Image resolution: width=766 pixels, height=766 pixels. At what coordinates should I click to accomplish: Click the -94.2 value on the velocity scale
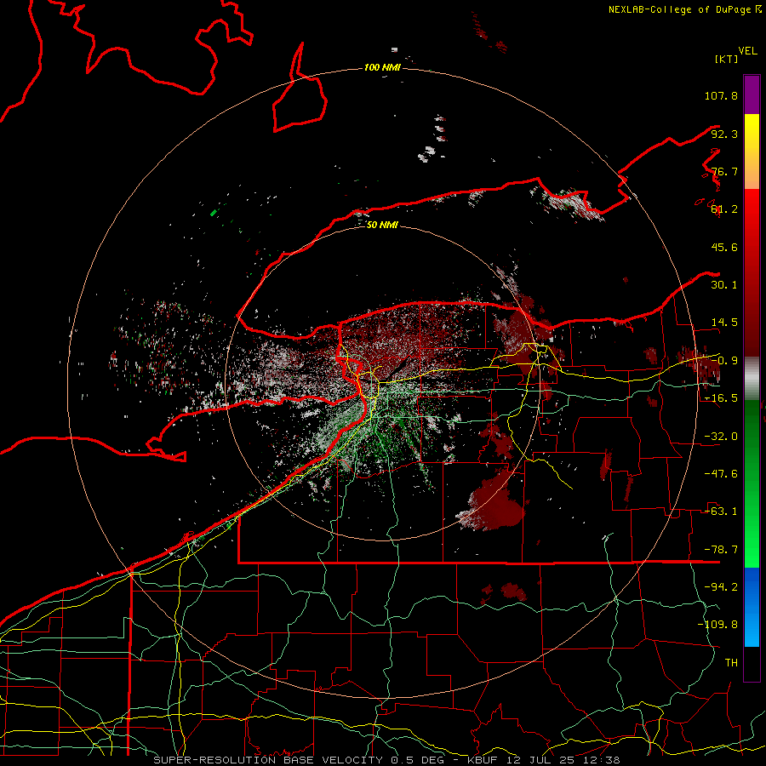point(721,587)
